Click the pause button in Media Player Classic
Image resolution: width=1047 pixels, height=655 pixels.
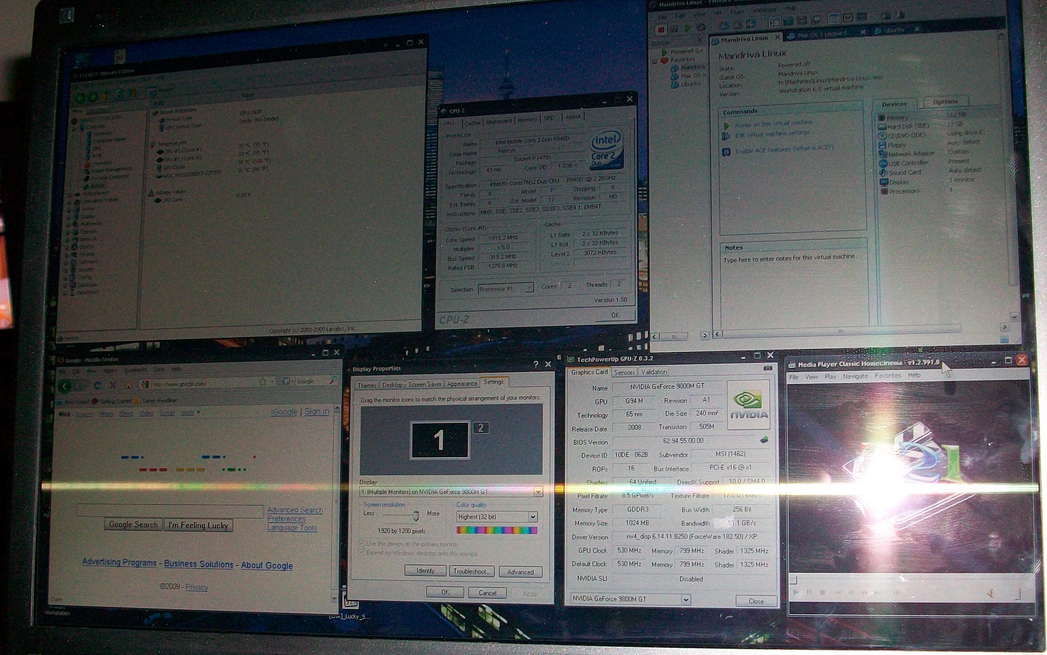click(809, 592)
